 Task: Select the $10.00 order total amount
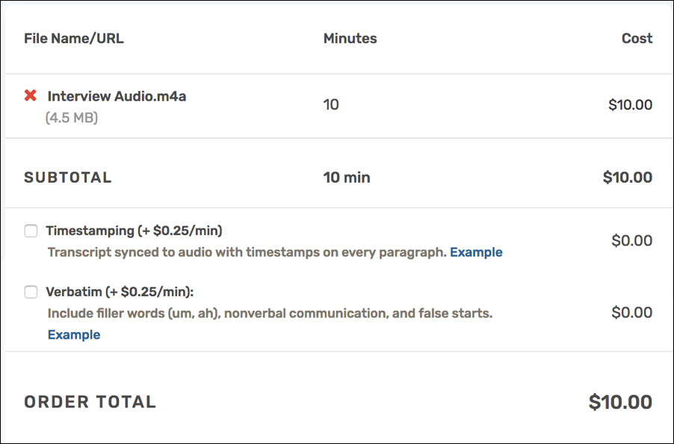pos(621,401)
